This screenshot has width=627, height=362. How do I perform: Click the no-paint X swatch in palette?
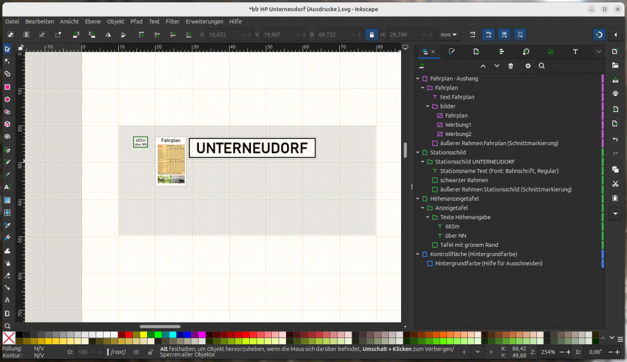[9, 337]
